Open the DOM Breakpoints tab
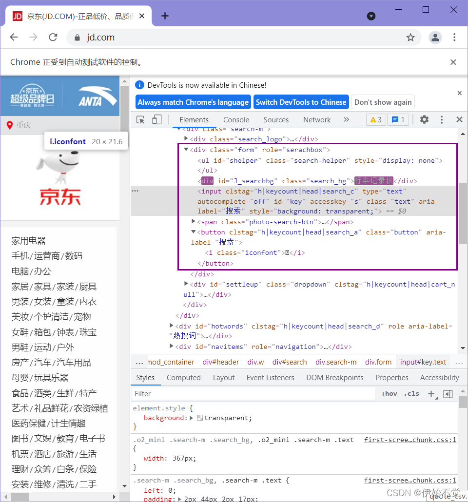Viewport: 468px width, 502px height. (x=335, y=378)
